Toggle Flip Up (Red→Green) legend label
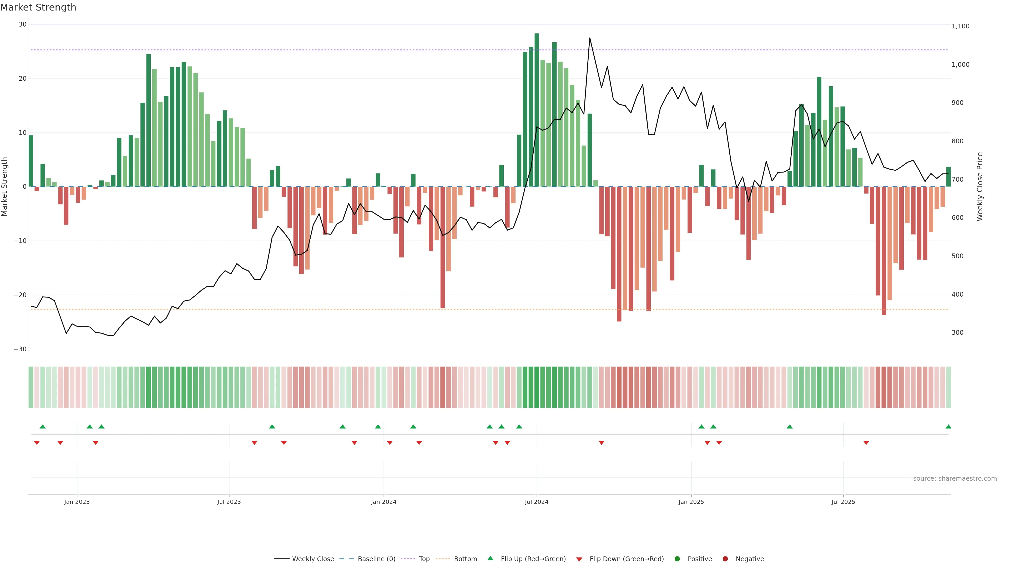The width and height of the screenshot is (1010, 568). pos(533,559)
